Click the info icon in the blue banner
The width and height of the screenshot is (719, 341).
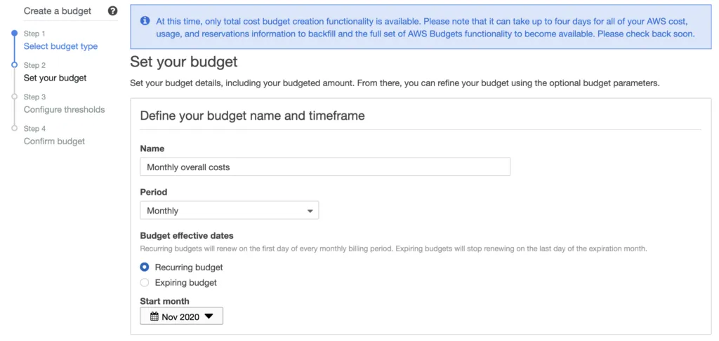pos(145,21)
